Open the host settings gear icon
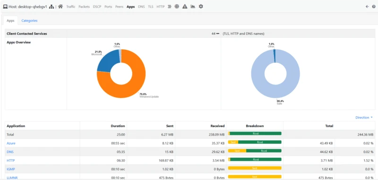Viewport: 378px width, 180px height. pyautogui.click(x=201, y=7)
